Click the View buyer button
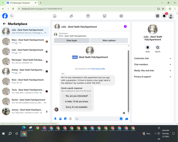This screenshot has height=142, width=178. click(72, 40)
